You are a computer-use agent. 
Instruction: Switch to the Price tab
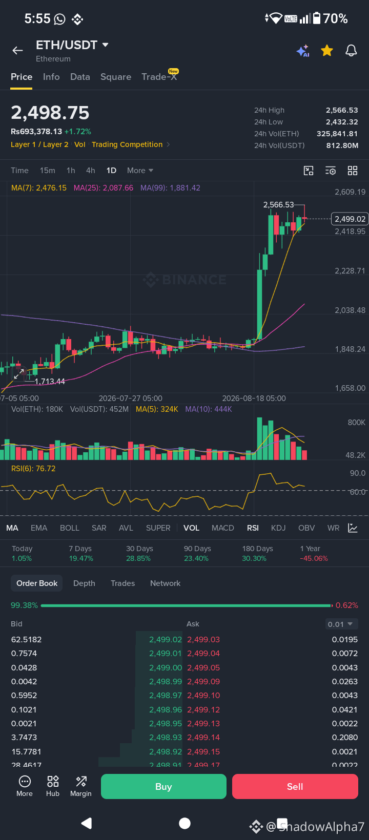[22, 77]
